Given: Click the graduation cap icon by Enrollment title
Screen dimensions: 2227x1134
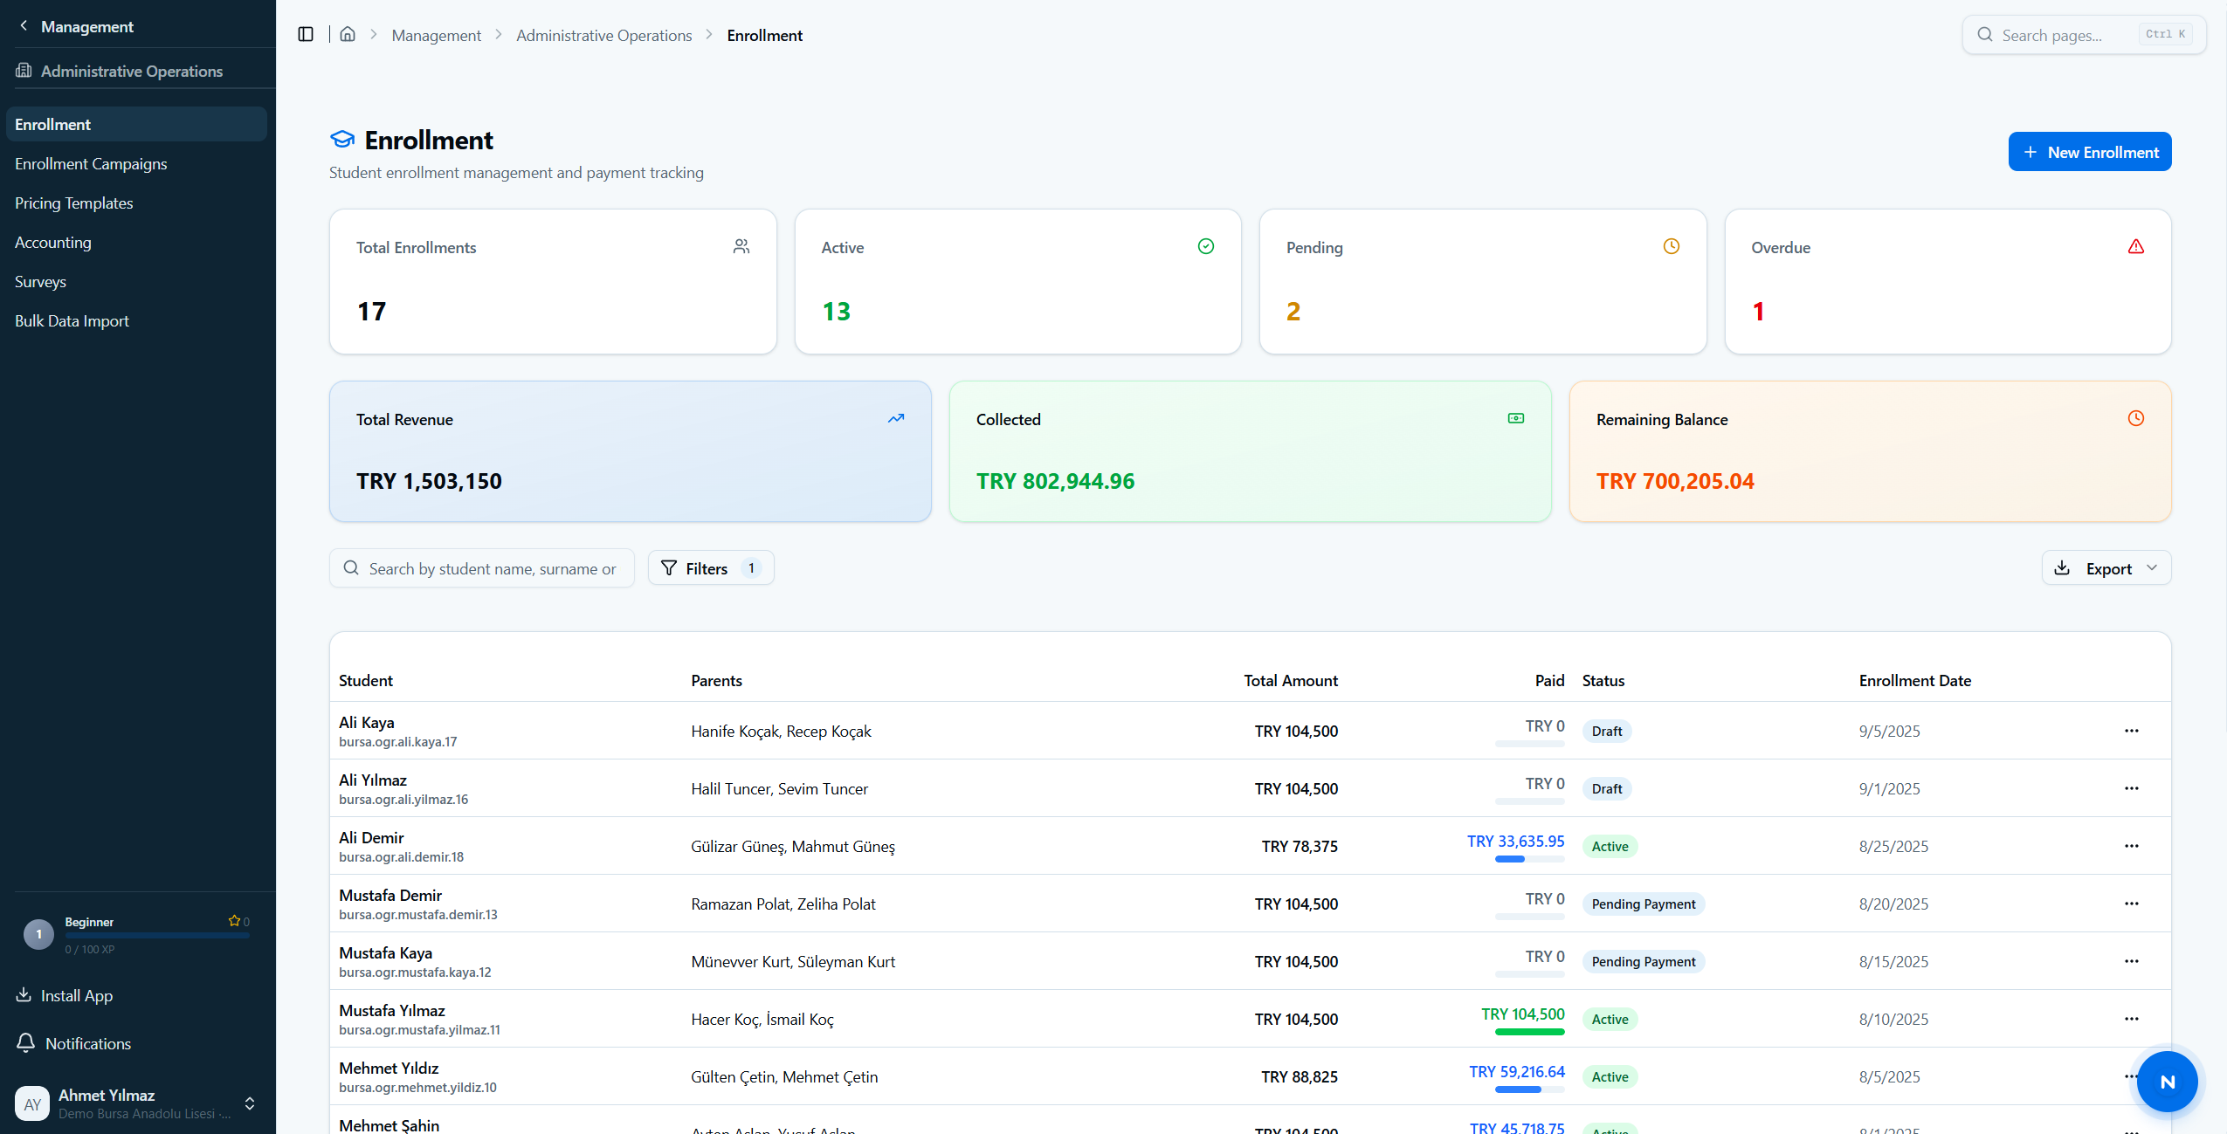Looking at the screenshot, I should pyautogui.click(x=342, y=140).
